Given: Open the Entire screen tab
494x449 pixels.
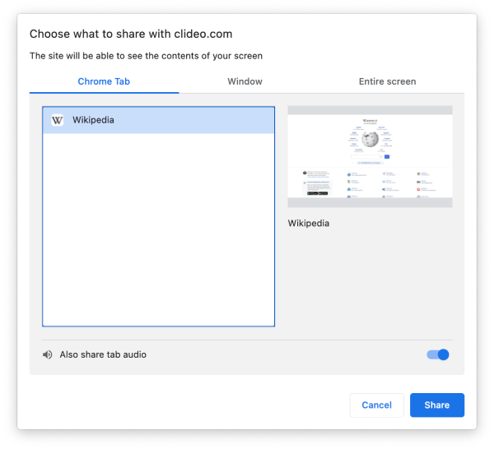Looking at the screenshot, I should [387, 81].
